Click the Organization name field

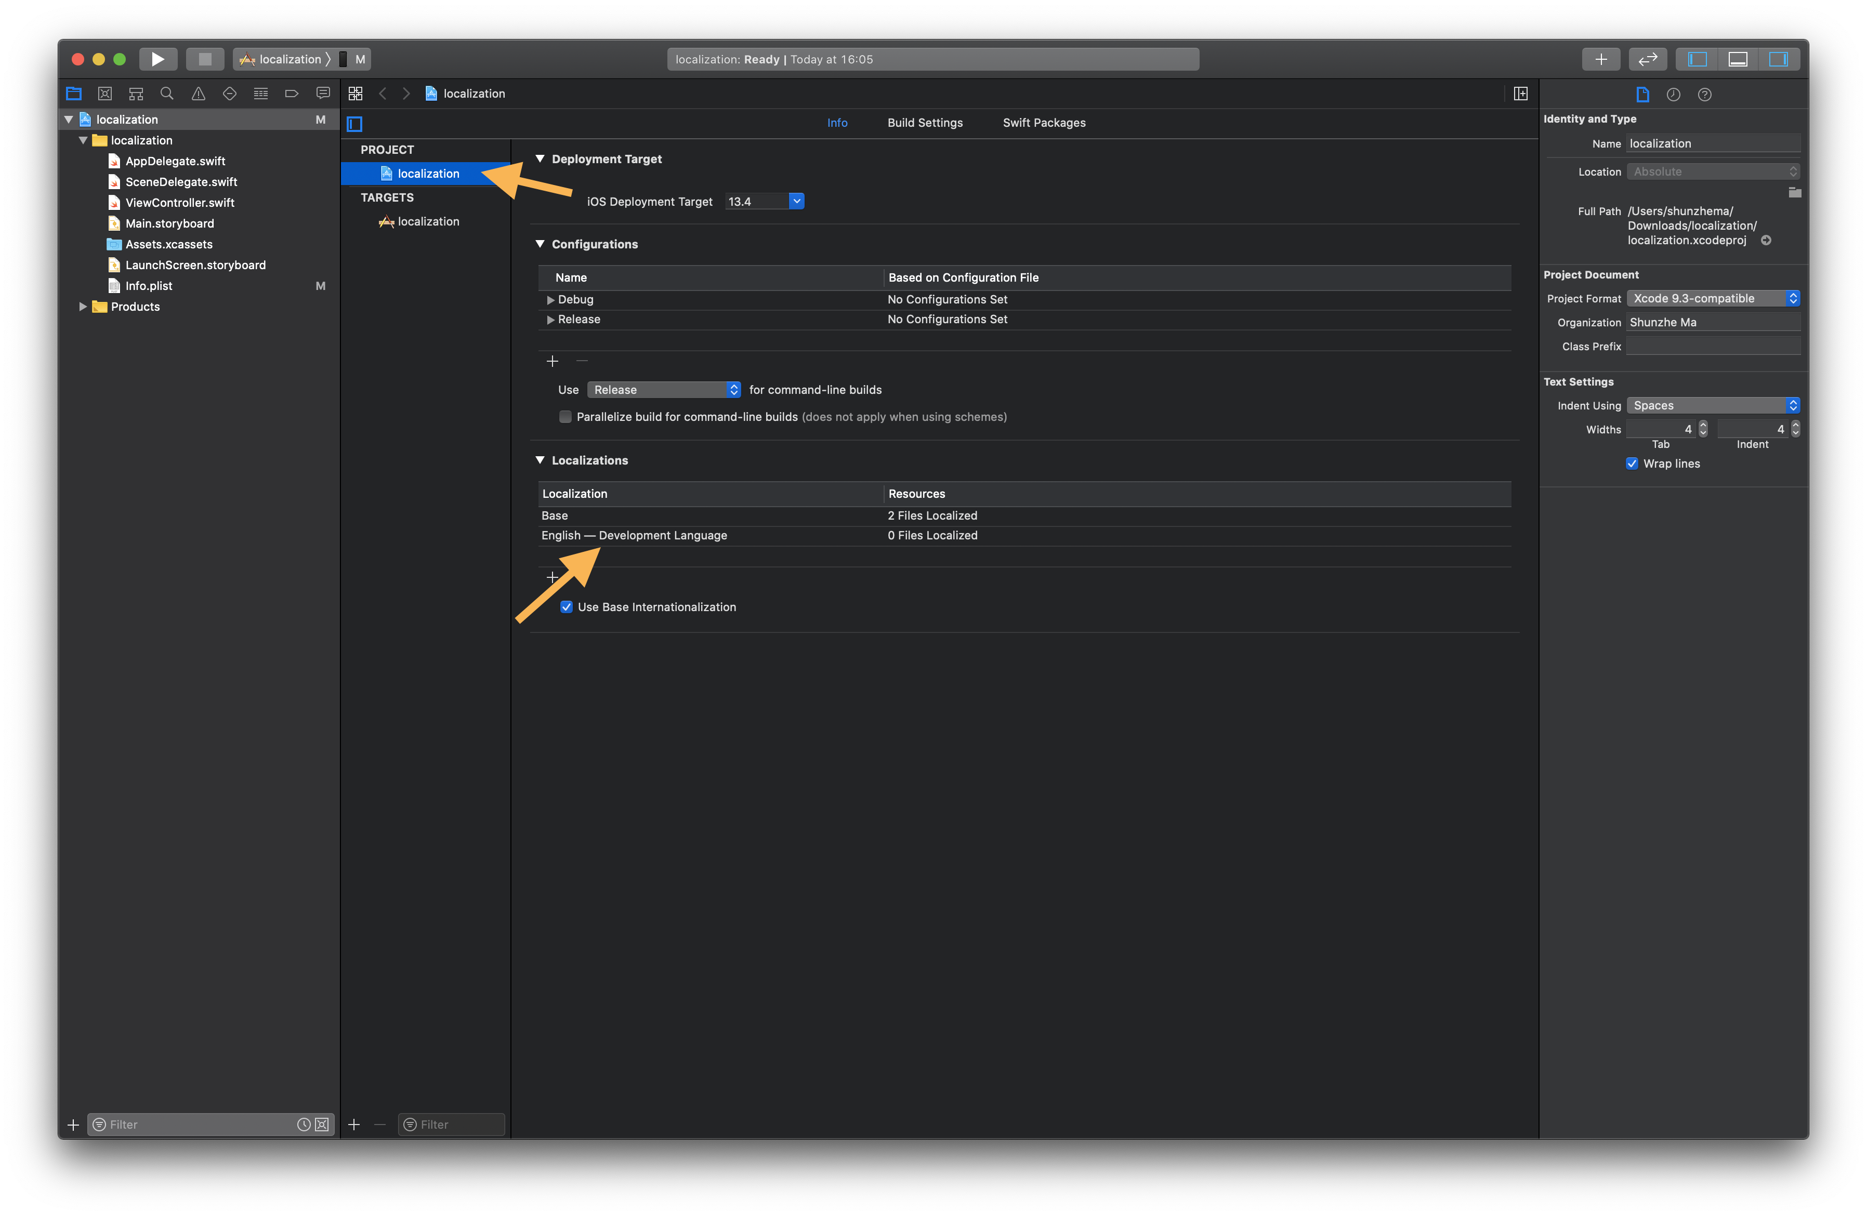pyautogui.click(x=1713, y=322)
